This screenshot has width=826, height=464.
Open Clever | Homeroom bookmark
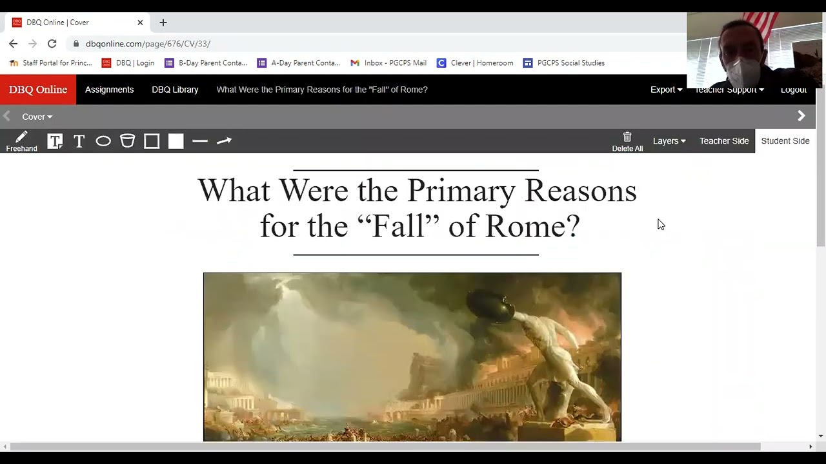[475, 63]
